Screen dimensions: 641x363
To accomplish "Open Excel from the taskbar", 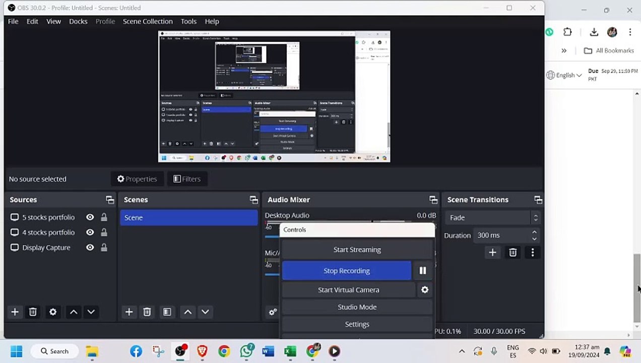I will click(290, 351).
